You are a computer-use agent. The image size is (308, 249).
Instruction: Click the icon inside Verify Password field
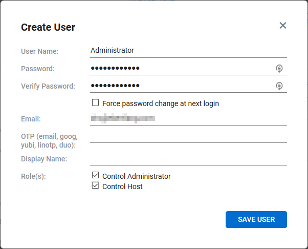click(x=279, y=86)
